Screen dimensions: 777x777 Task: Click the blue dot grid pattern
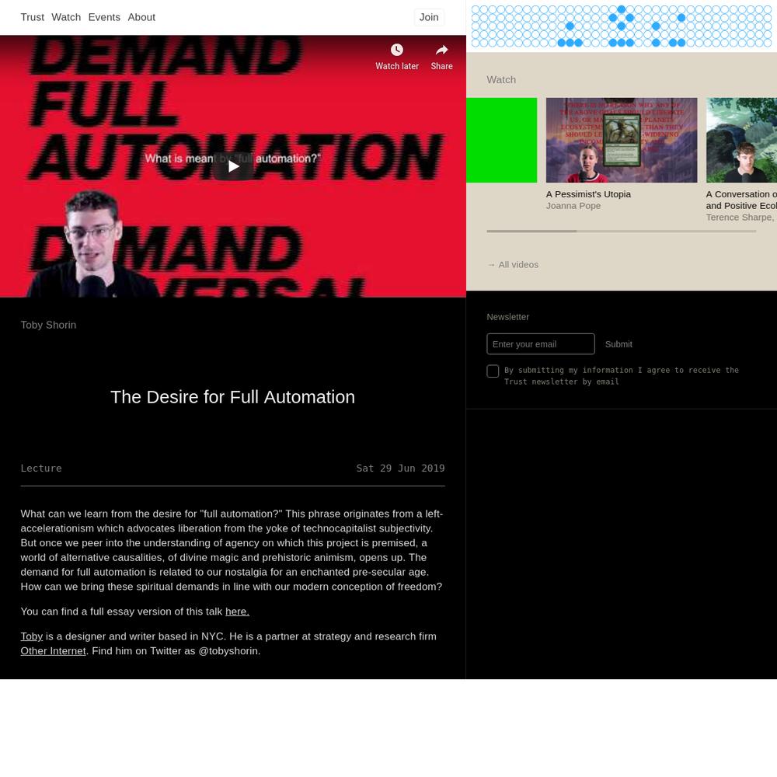coord(621,26)
